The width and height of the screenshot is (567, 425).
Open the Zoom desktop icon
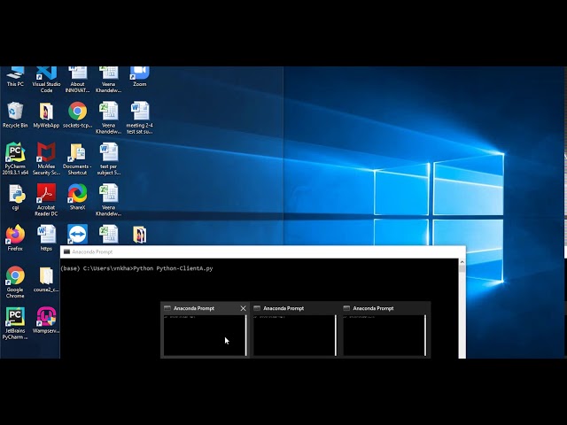click(139, 74)
